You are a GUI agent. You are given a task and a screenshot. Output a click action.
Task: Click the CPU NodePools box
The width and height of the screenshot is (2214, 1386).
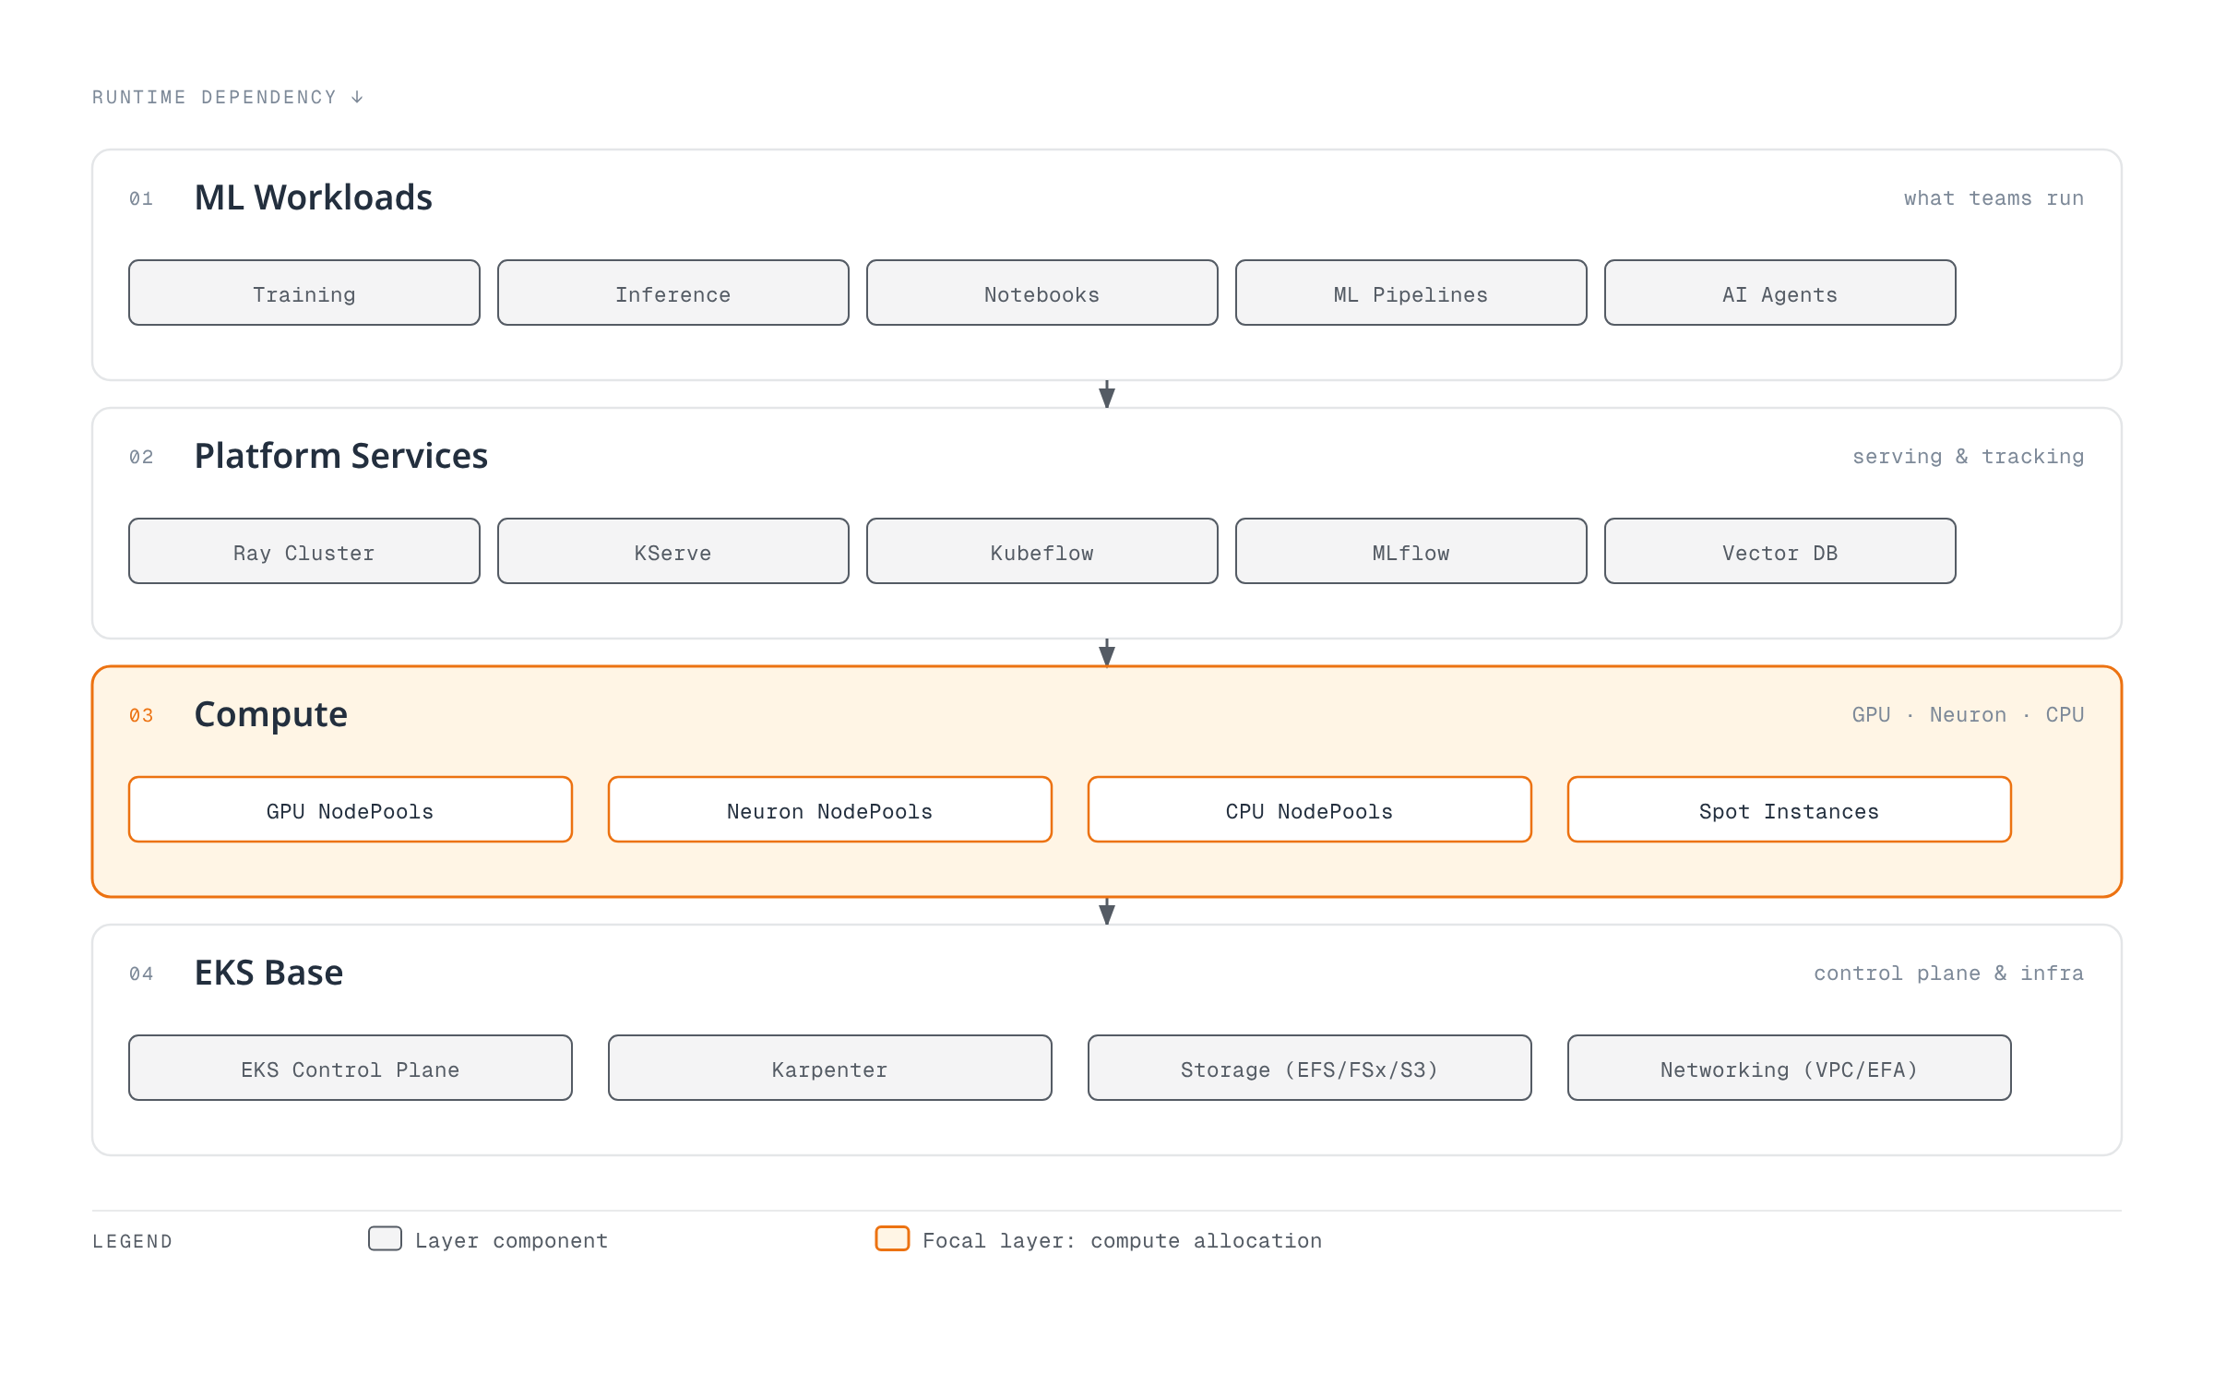click(1310, 809)
